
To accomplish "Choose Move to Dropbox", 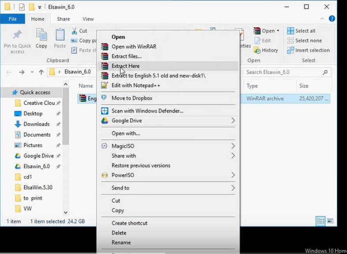I will pyautogui.click(x=168, y=98).
